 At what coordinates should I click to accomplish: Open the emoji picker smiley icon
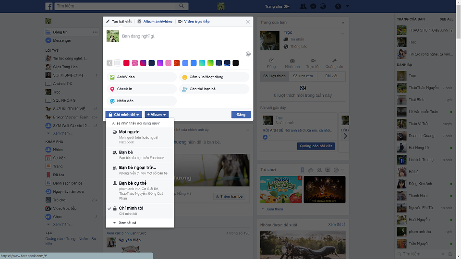[x=248, y=54]
